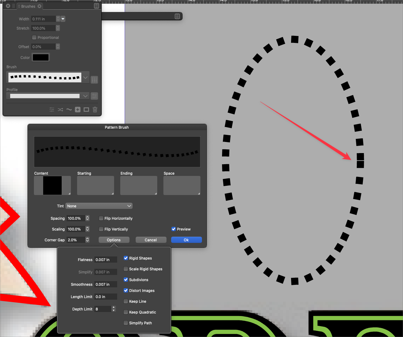
Task: Open hamburger menu on the floating bar
Action: [x=177, y=16]
